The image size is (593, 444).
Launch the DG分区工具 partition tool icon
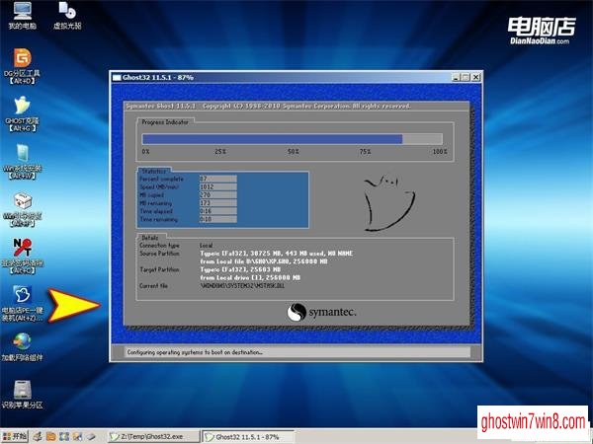pyautogui.click(x=22, y=66)
